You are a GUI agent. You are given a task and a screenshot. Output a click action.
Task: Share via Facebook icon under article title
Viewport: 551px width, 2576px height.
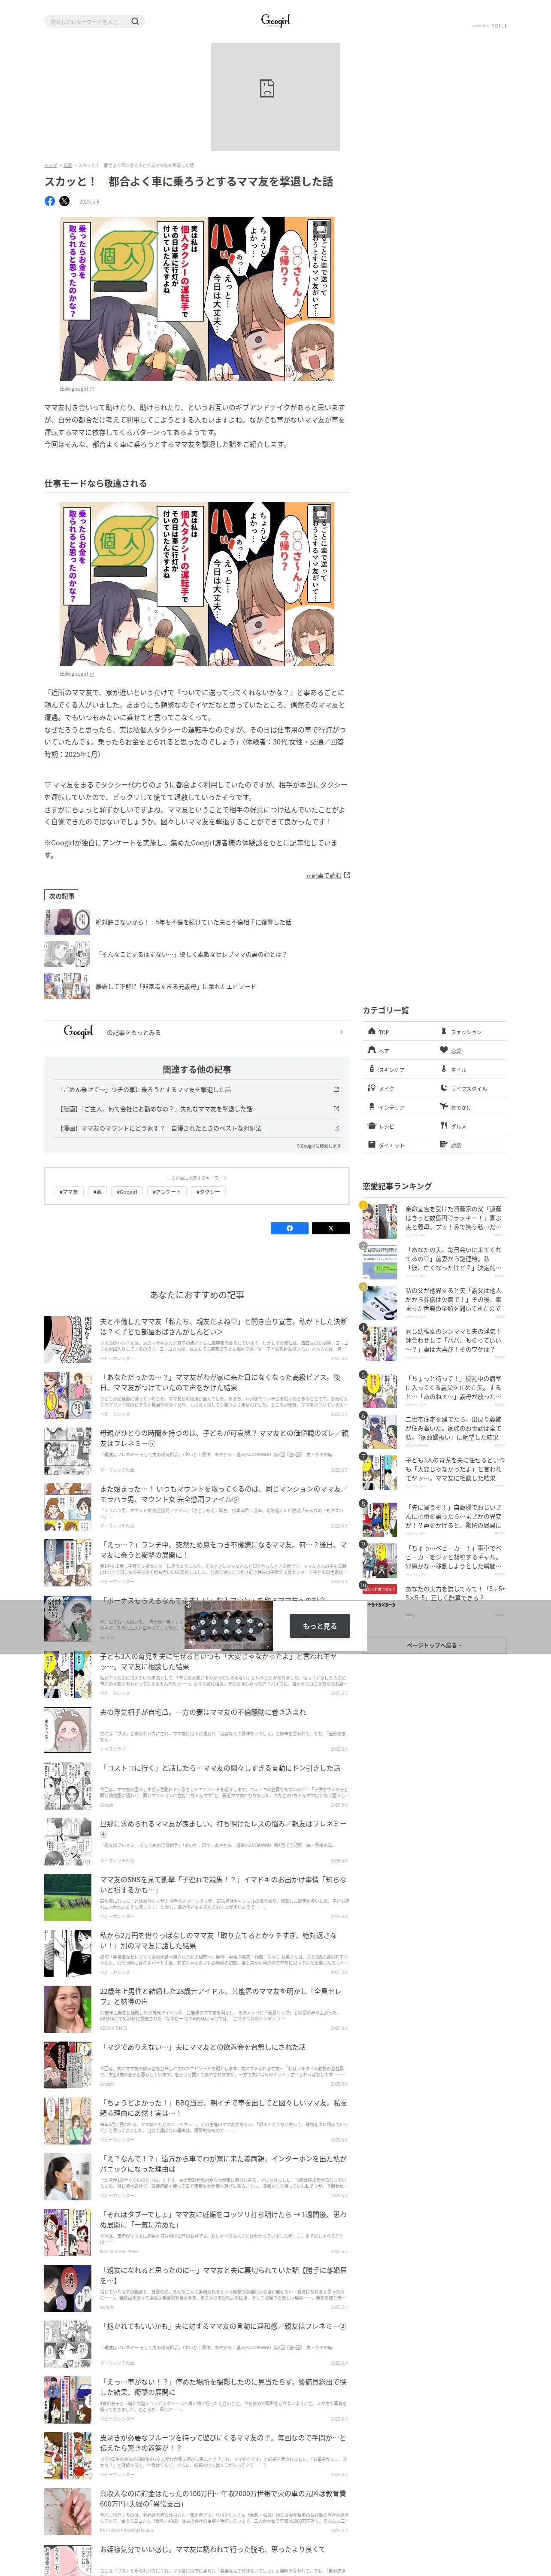click(x=50, y=201)
